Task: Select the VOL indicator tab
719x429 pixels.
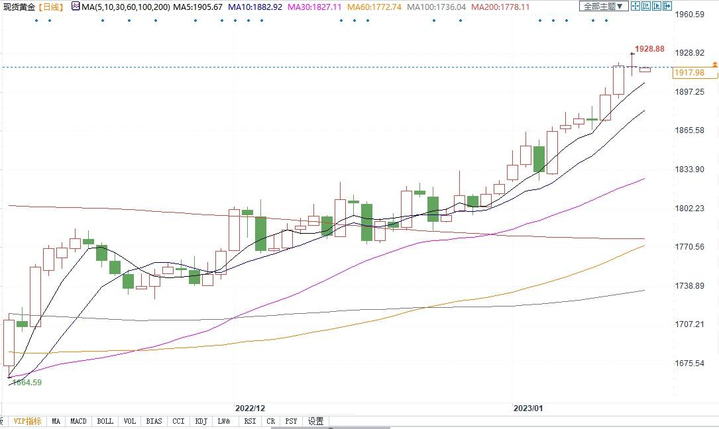Action: pyautogui.click(x=129, y=421)
